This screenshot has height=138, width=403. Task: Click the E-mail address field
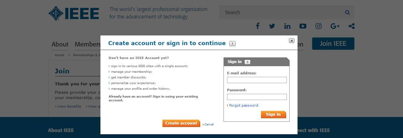[x=257, y=80]
